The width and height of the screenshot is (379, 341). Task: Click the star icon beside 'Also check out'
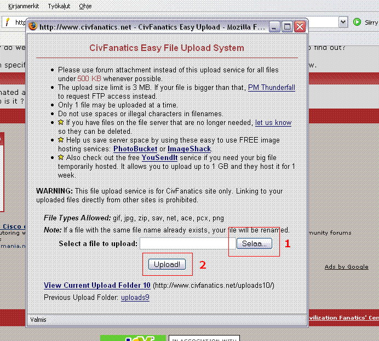tap(61, 157)
